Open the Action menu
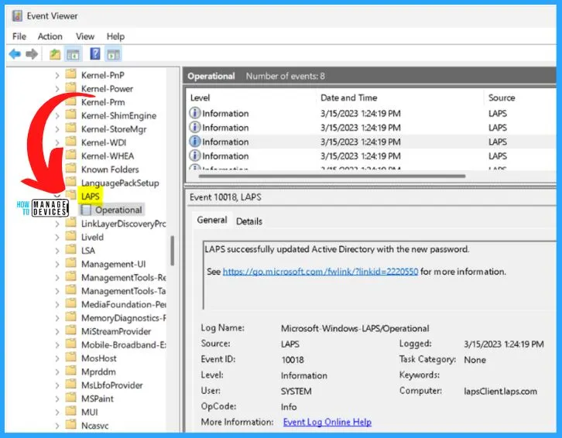The image size is (562, 438). click(x=50, y=36)
